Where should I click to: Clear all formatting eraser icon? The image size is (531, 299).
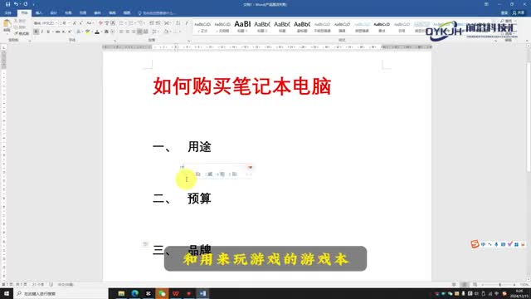(100, 23)
